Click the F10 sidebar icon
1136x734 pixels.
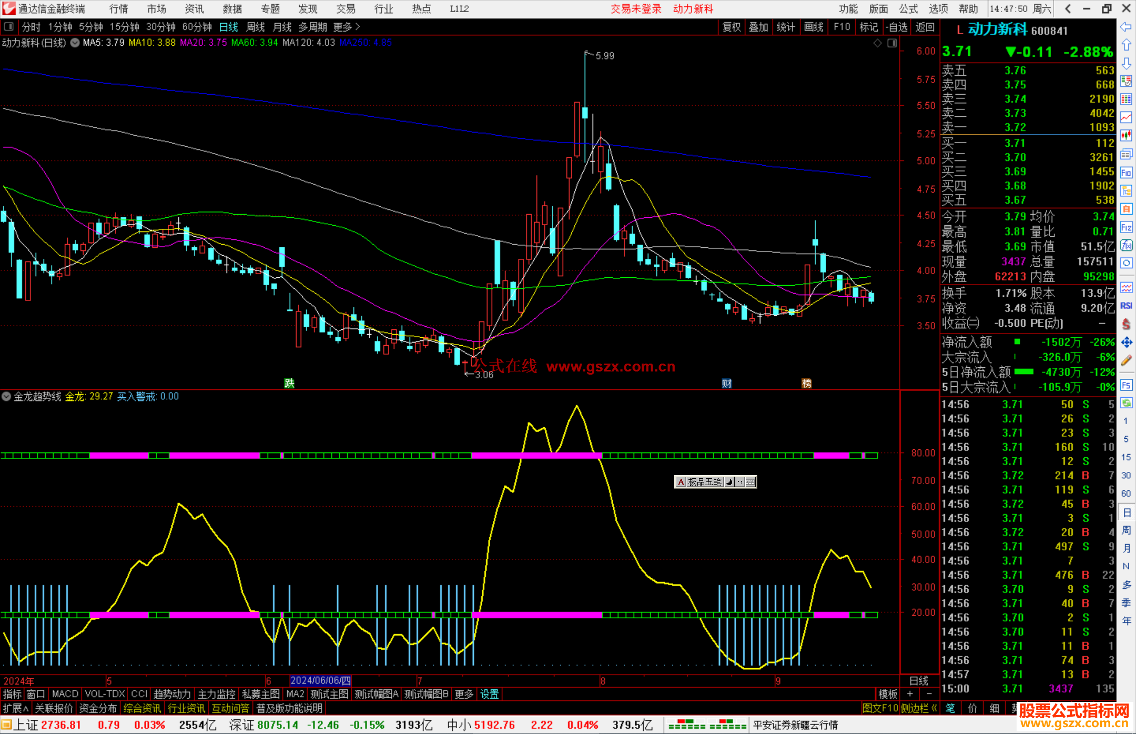tap(1126, 173)
